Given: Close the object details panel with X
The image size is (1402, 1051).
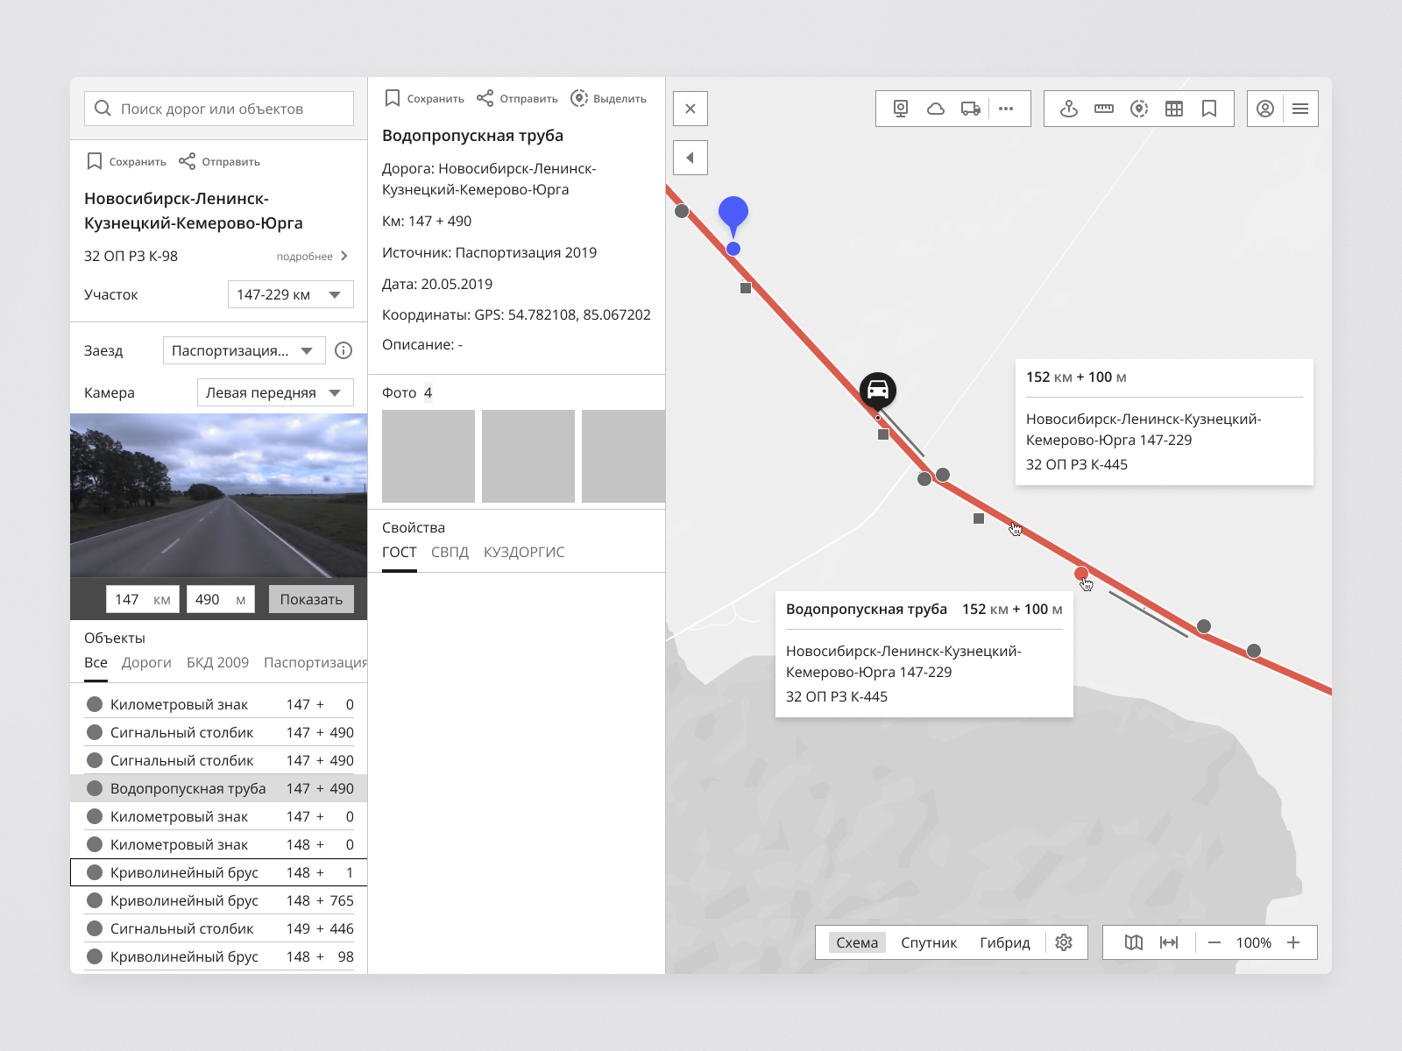Looking at the screenshot, I should pyautogui.click(x=690, y=109).
